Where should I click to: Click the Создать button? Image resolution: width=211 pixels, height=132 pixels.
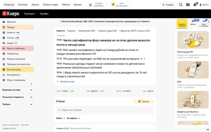click(x=168, y=5)
